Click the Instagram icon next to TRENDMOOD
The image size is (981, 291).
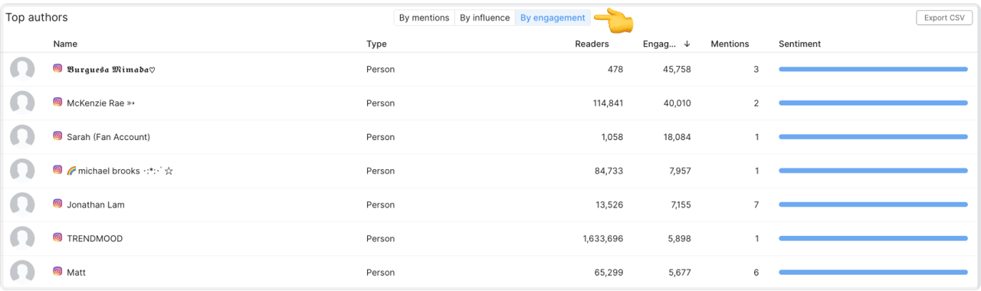(x=57, y=238)
